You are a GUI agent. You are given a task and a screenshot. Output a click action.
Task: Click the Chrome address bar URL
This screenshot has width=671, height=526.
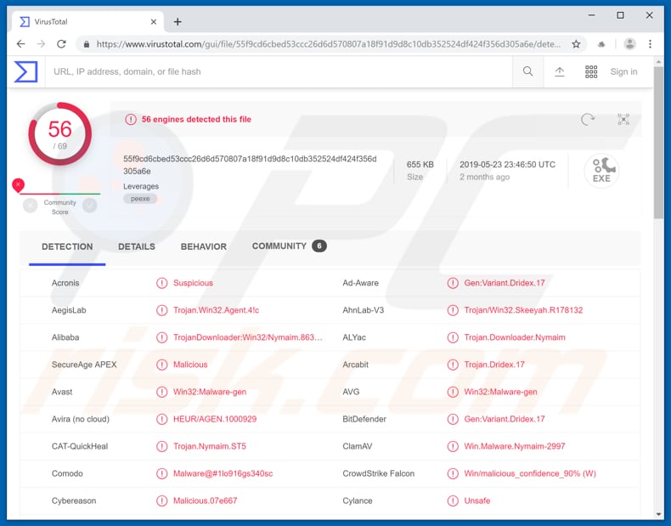[328, 44]
